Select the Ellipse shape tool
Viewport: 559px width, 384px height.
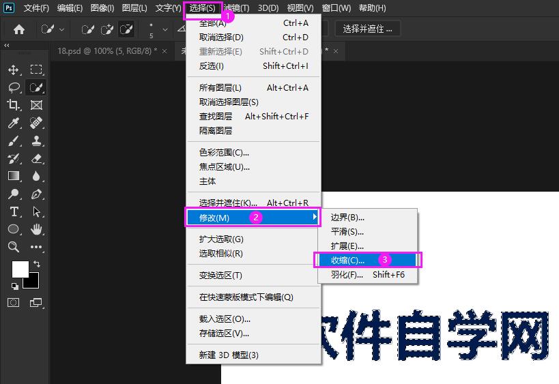pyautogui.click(x=14, y=229)
